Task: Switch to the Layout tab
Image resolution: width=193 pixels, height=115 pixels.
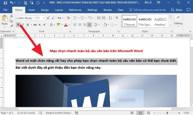Action: point(59,10)
